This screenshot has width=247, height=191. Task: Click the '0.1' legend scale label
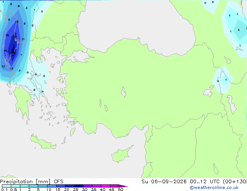(4, 189)
